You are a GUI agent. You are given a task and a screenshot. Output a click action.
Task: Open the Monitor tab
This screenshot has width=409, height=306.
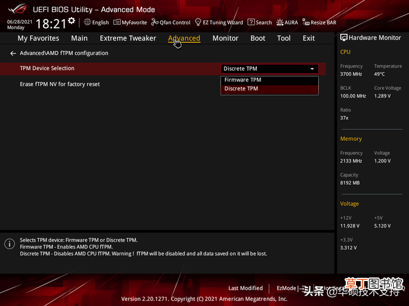tap(226, 38)
